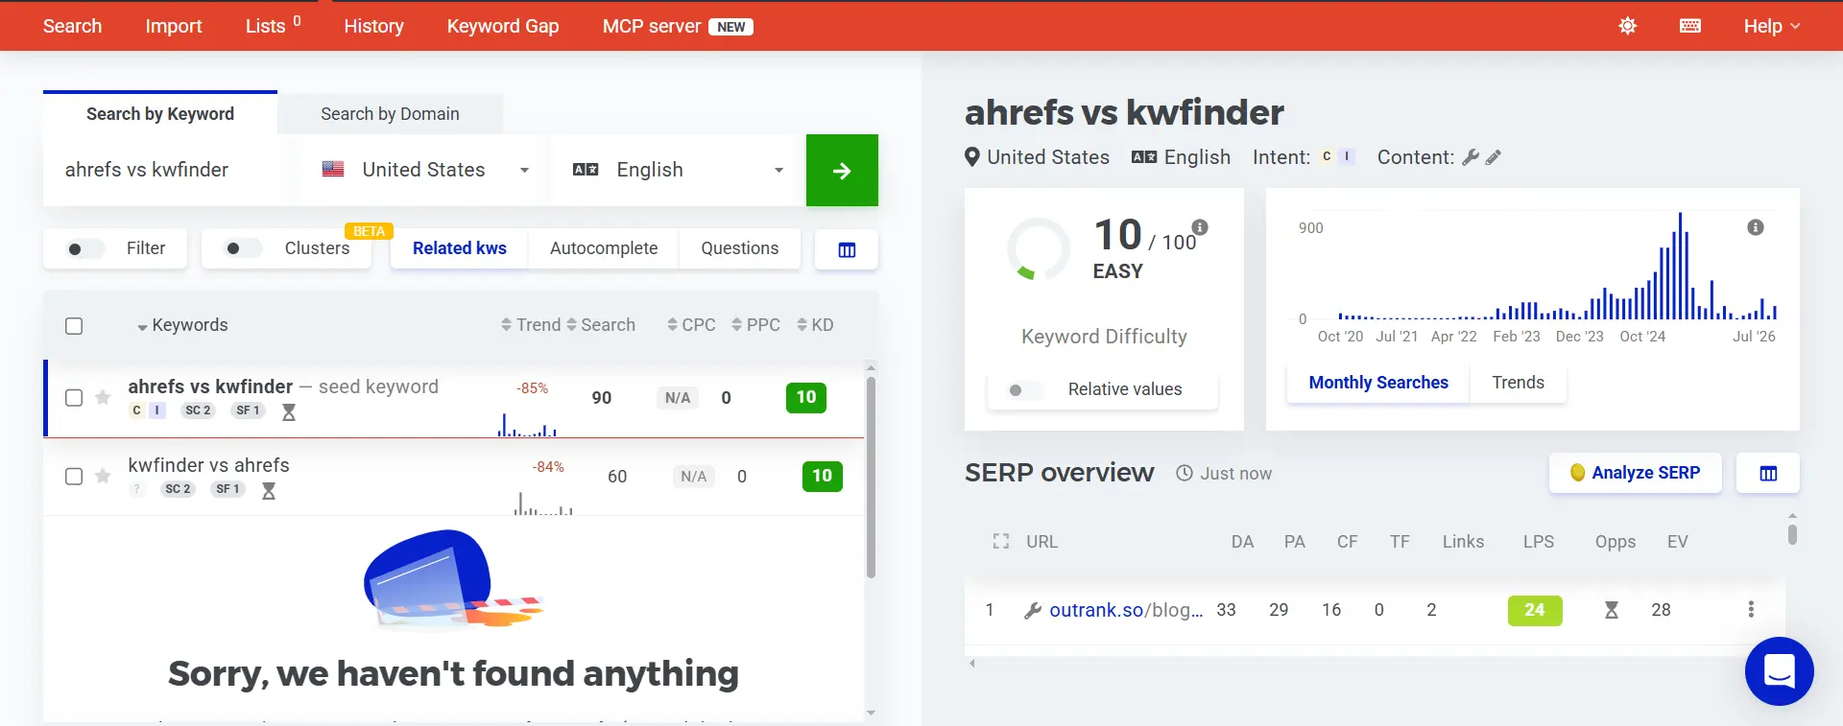Click the I intent badge in the keyword header
The height and width of the screenshot is (726, 1843).
(x=1347, y=156)
